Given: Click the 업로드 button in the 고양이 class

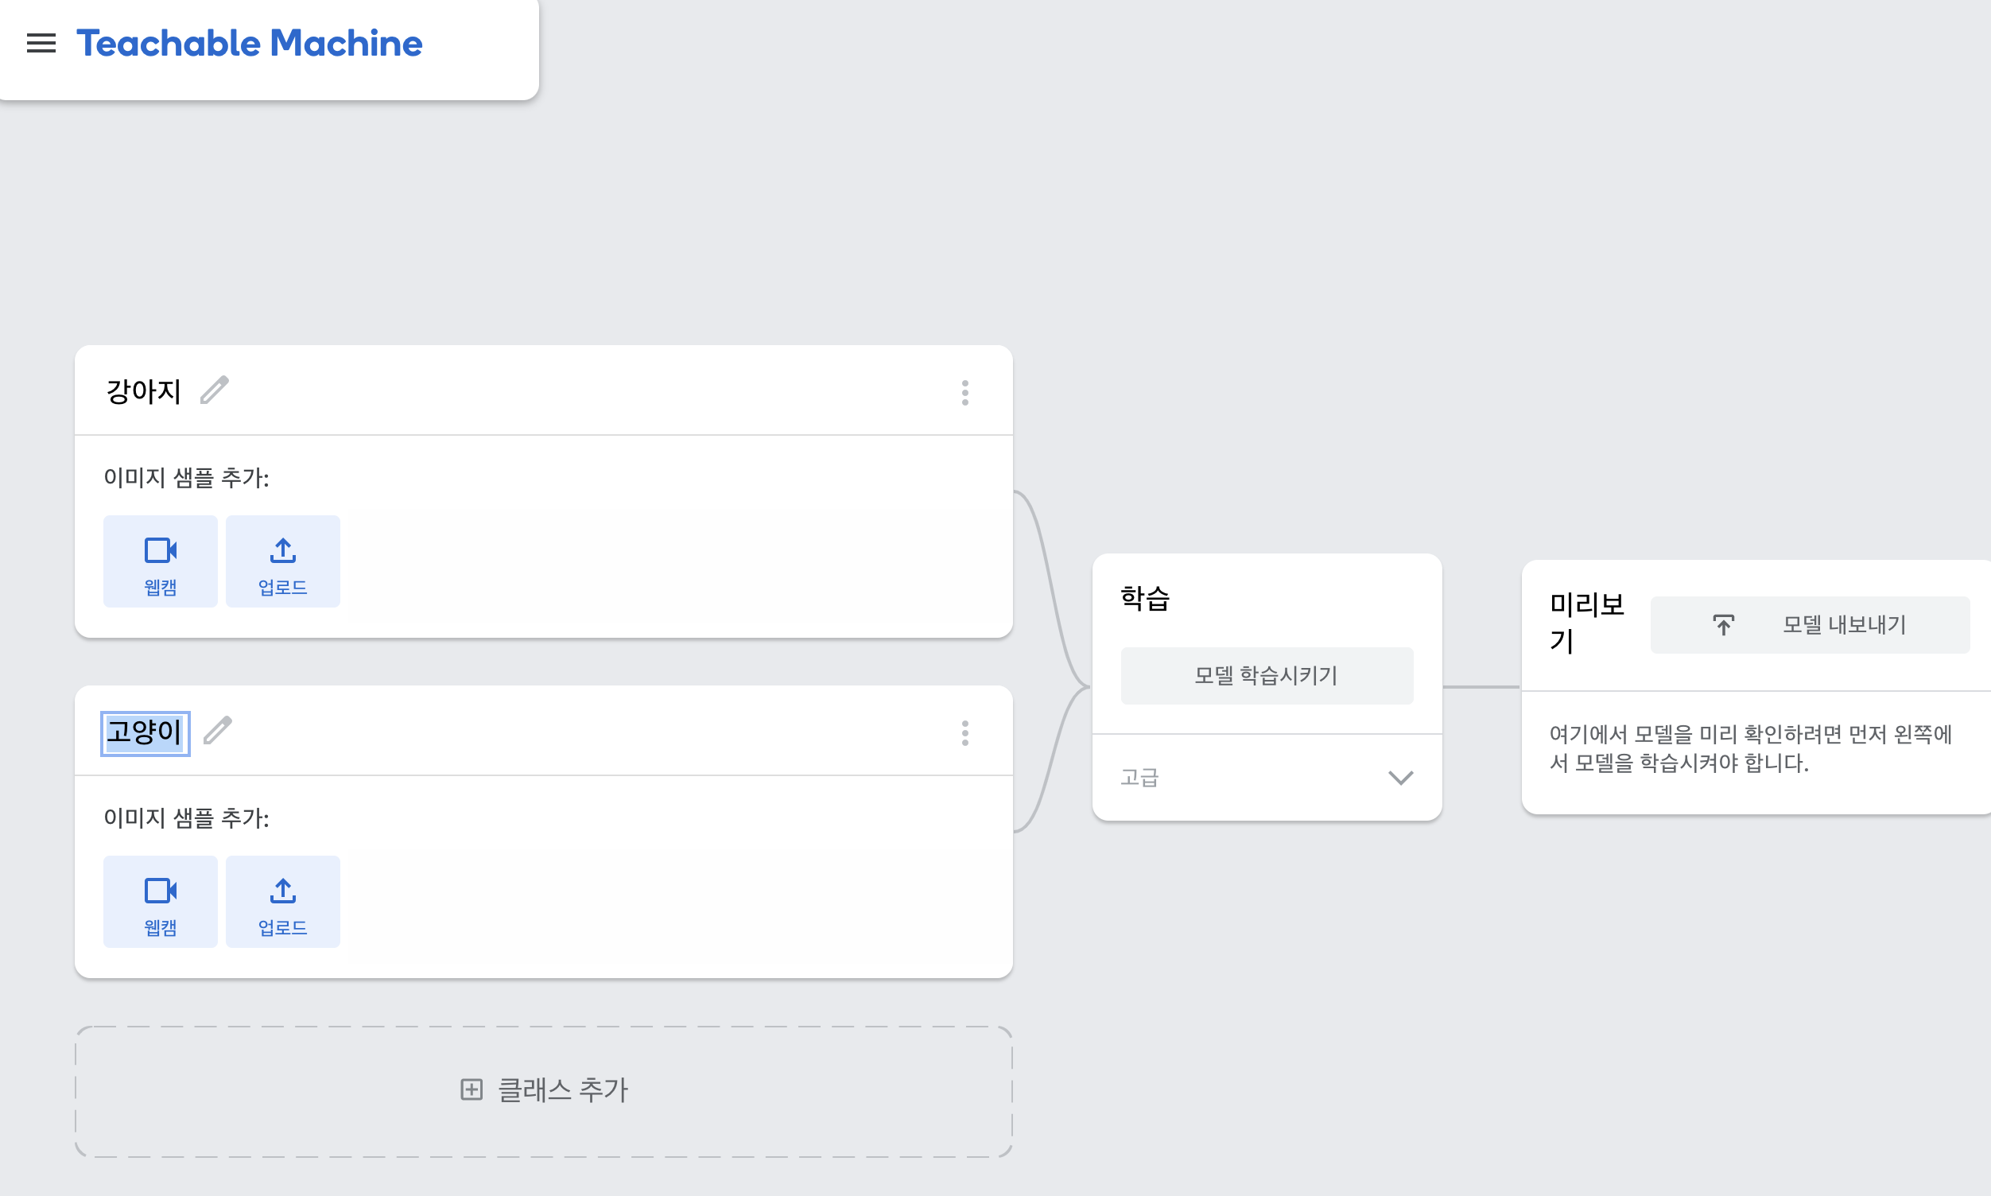Looking at the screenshot, I should [x=283, y=901].
